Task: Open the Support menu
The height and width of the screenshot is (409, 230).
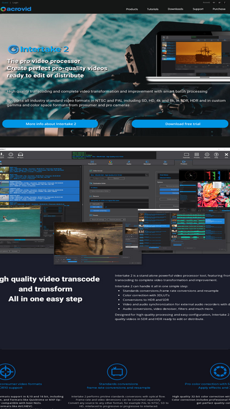Action: [198, 9]
